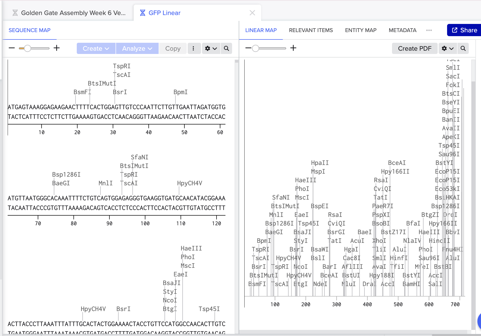Open the Metadata tab

pos(402,30)
